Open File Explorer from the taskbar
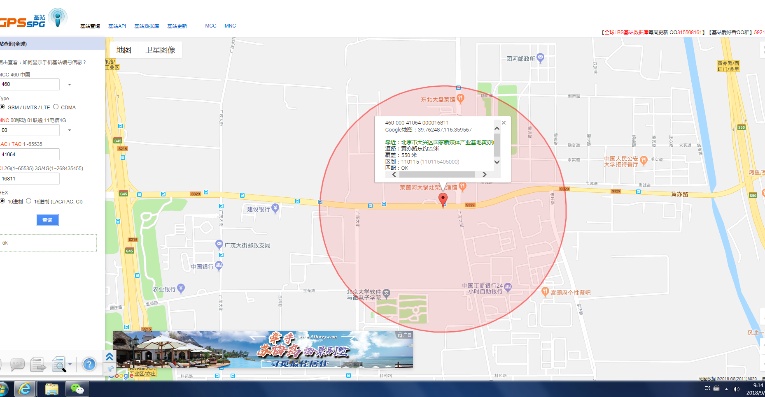Image resolution: width=765 pixels, height=397 pixels. (x=52, y=389)
